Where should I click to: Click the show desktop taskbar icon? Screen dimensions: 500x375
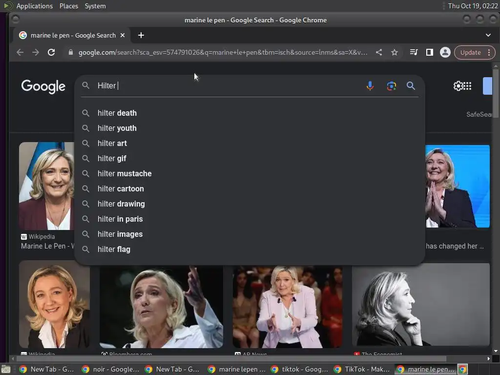(x=6, y=370)
